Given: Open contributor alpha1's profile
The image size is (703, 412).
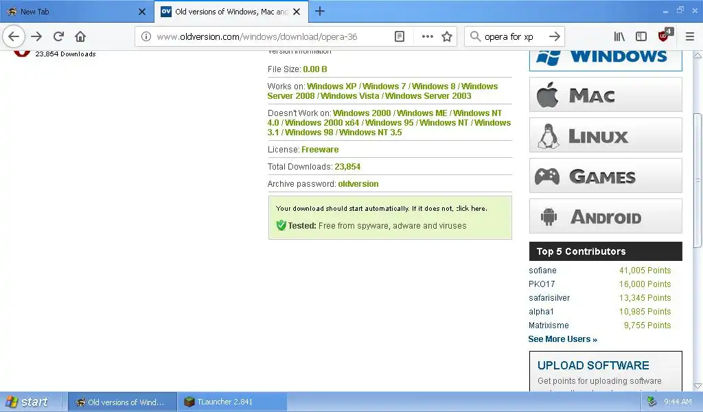Looking at the screenshot, I should (x=541, y=312).
